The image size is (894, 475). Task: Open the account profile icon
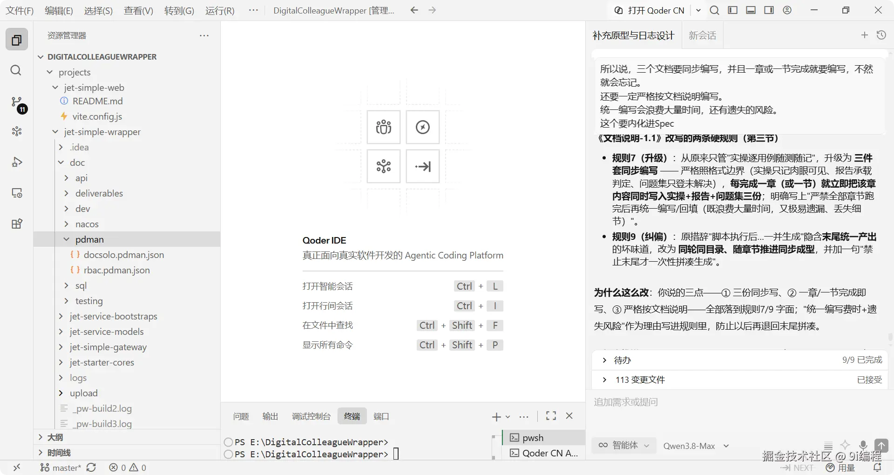pos(787,10)
